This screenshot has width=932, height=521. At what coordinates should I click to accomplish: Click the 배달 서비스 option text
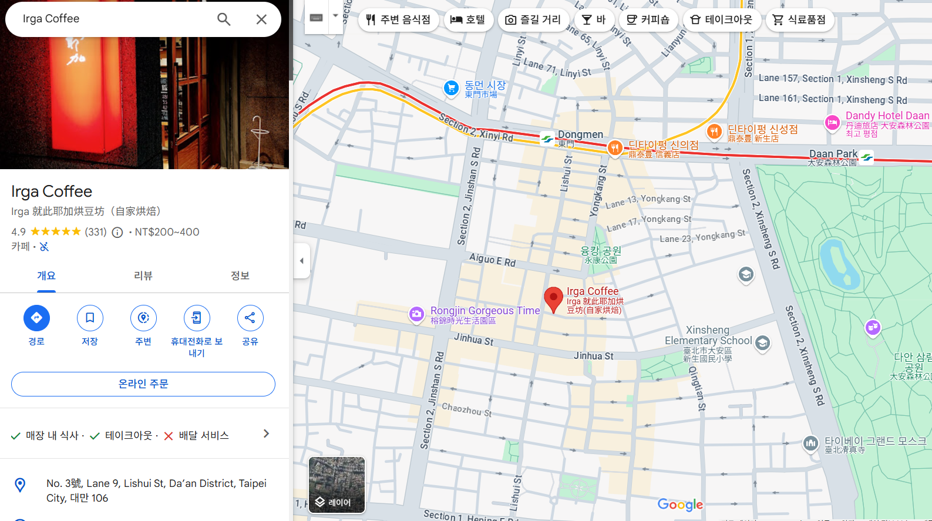(204, 435)
